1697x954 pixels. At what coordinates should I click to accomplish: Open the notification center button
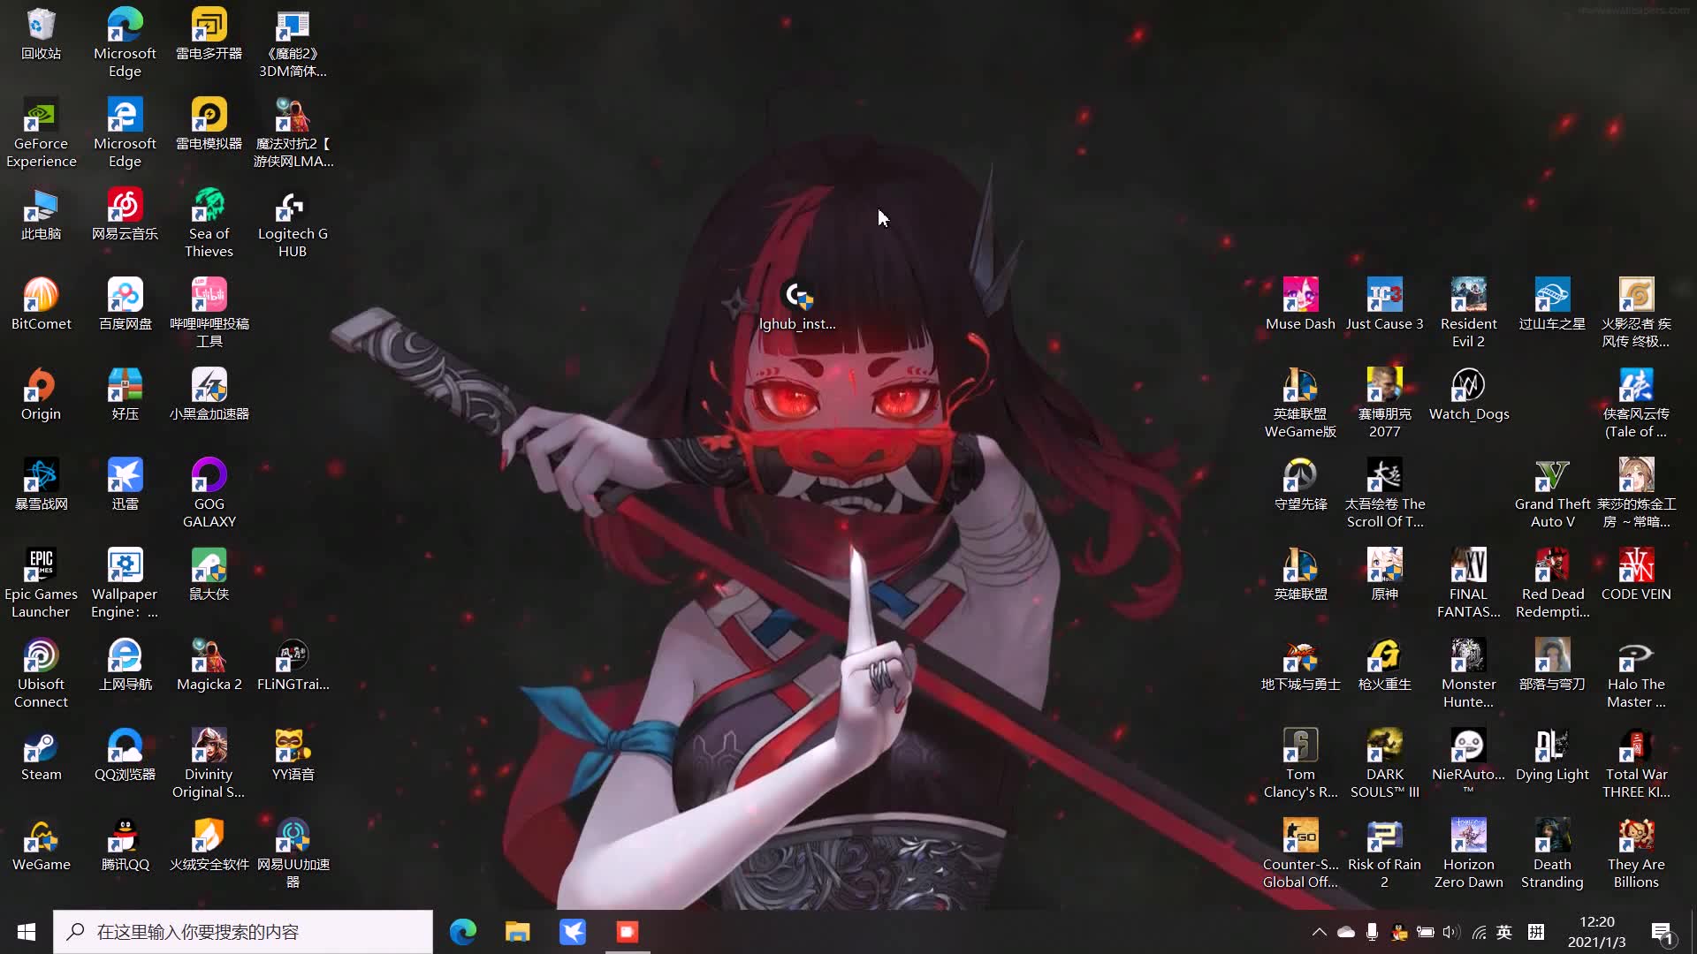point(1662,932)
